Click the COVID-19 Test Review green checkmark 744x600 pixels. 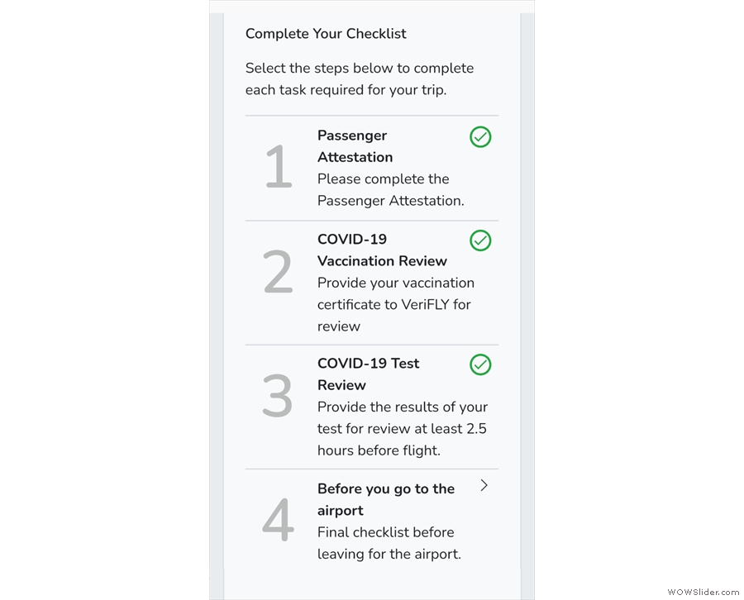[480, 364]
